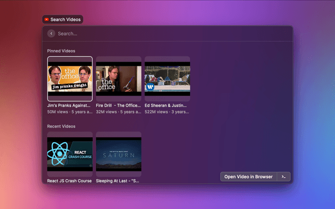This screenshot has height=209, width=335.
Task: Click the Recent Videos section heading
Action: (61, 126)
